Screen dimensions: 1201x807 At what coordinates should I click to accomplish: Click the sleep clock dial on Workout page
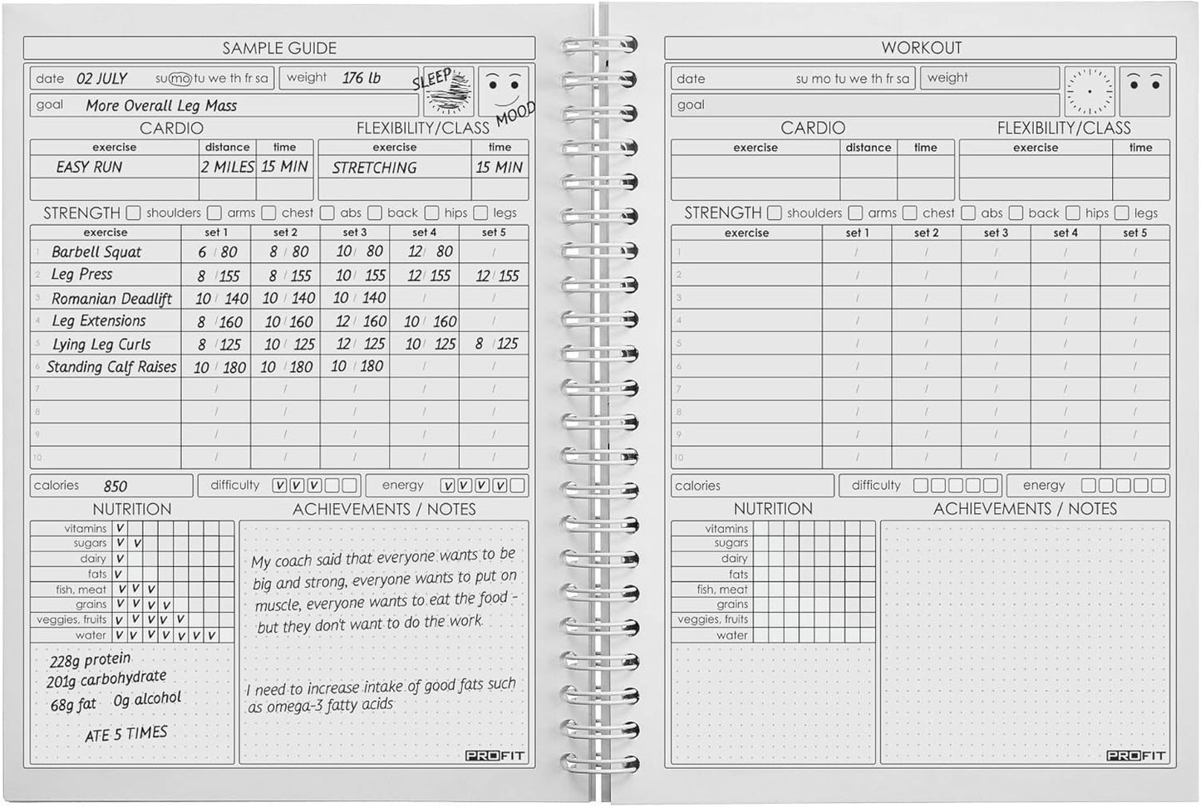(x=1090, y=91)
